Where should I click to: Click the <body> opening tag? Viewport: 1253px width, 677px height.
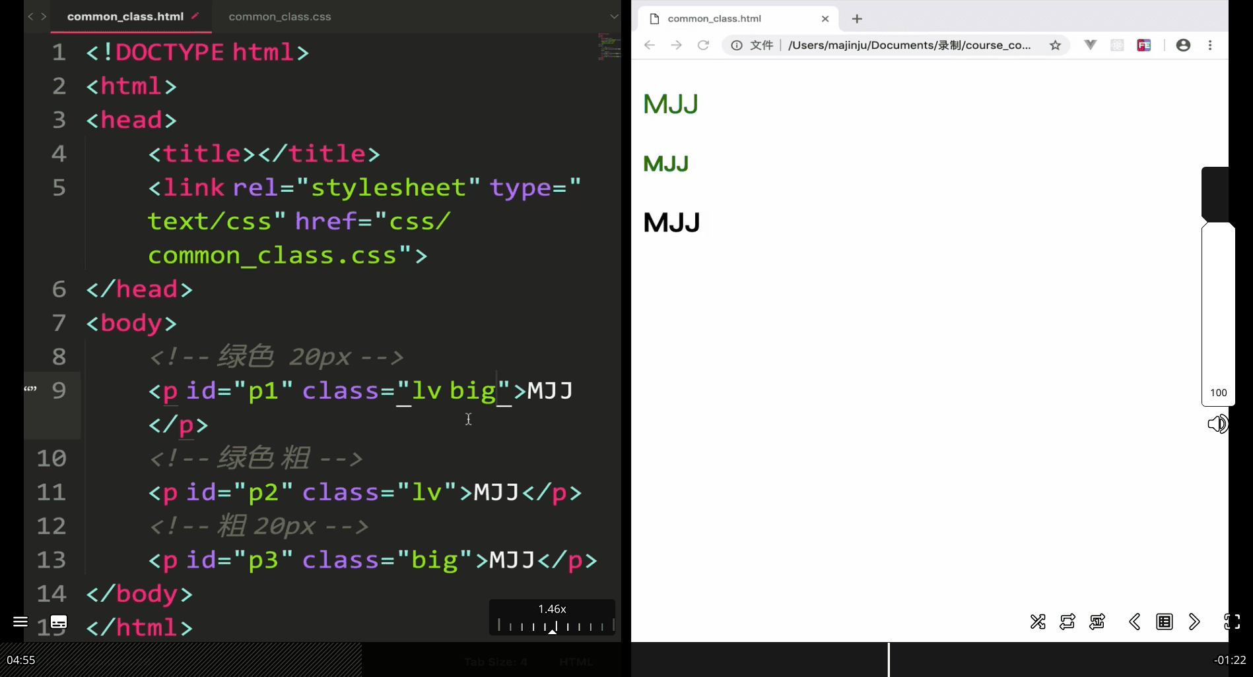(131, 323)
